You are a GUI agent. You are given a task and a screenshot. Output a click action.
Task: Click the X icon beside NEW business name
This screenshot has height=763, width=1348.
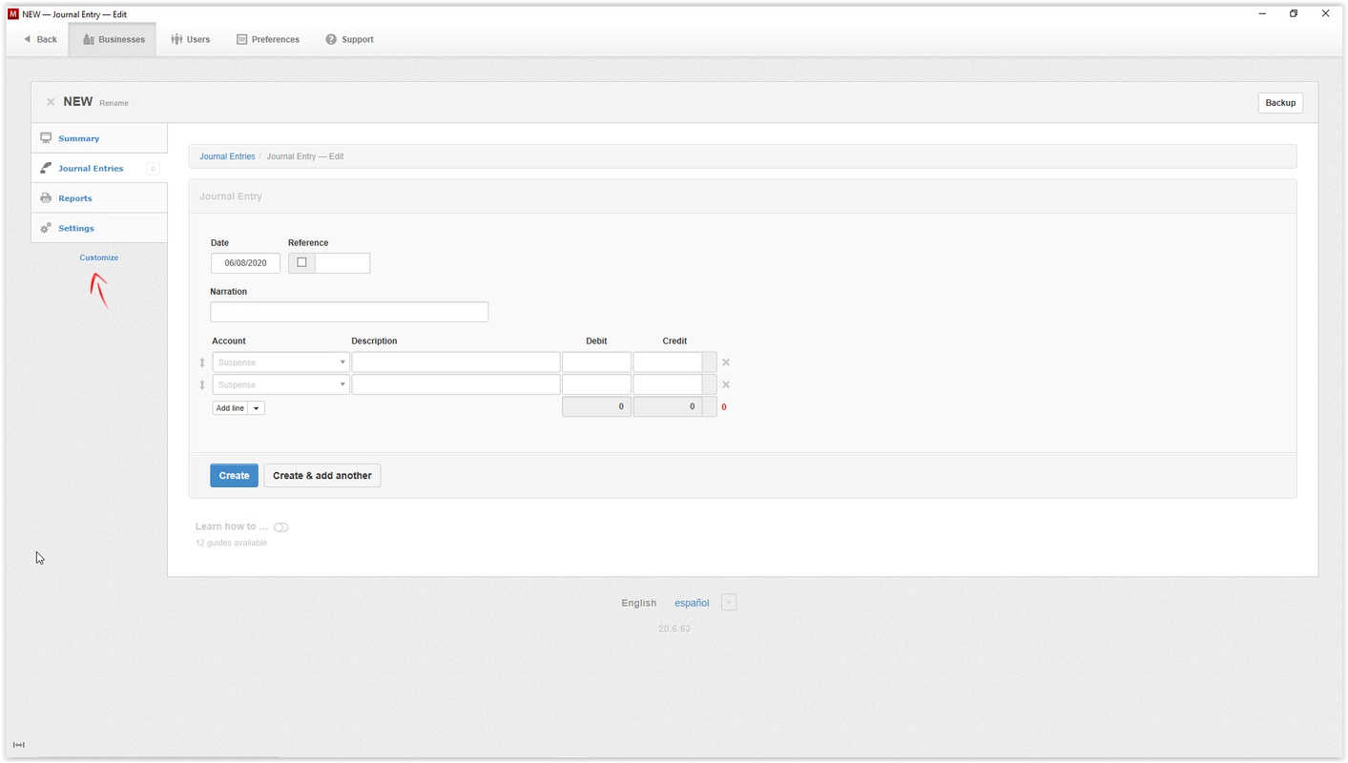point(51,102)
